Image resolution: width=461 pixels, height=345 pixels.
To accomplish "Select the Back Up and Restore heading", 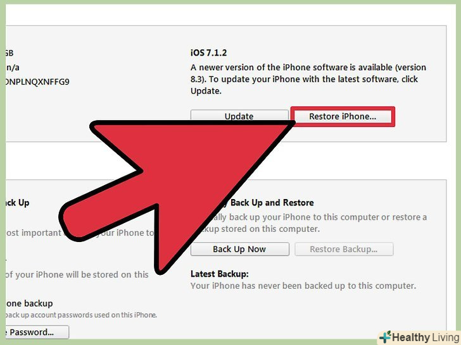I will click(x=272, y=203).
